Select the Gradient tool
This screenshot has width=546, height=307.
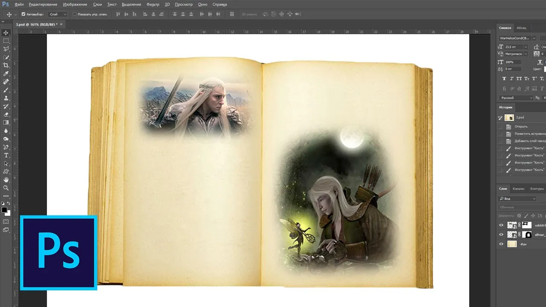(x=6, y=122)
